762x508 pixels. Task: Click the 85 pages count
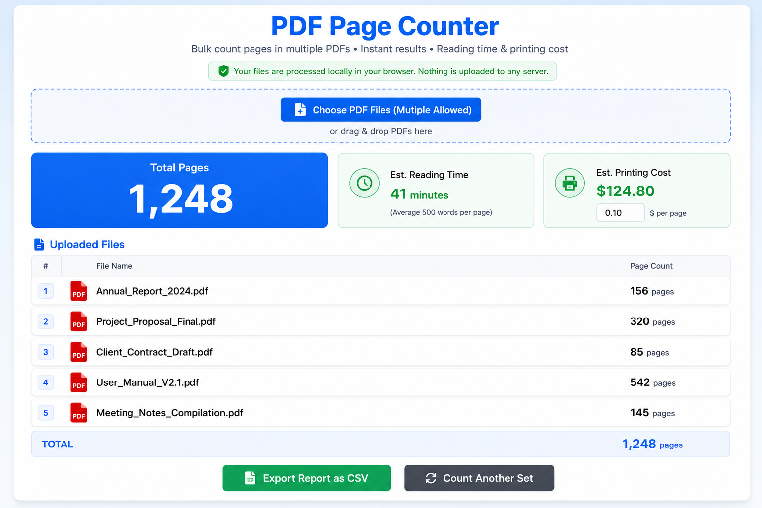coord(649,352)
